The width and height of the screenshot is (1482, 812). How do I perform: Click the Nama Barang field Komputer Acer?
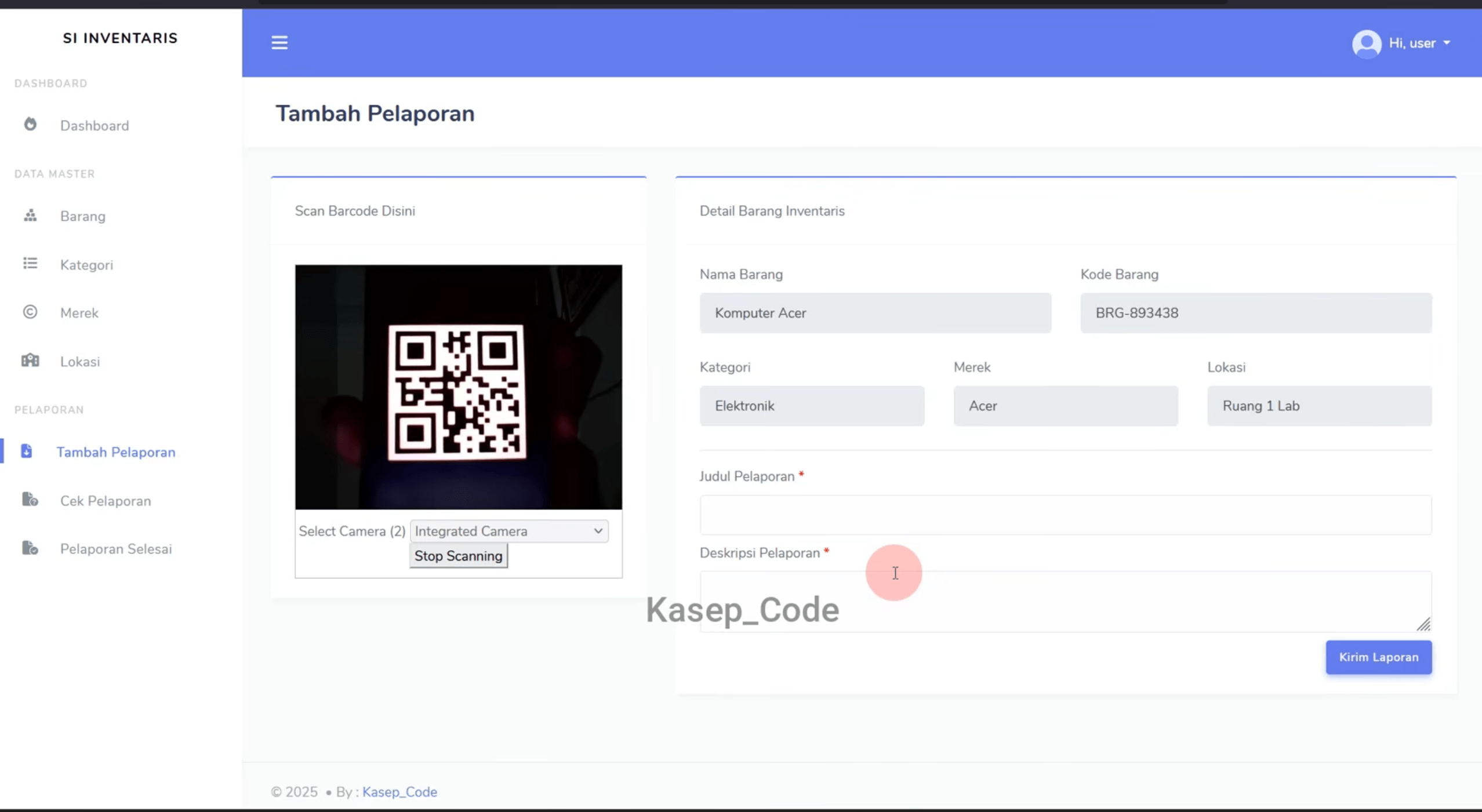click(875, 313)
